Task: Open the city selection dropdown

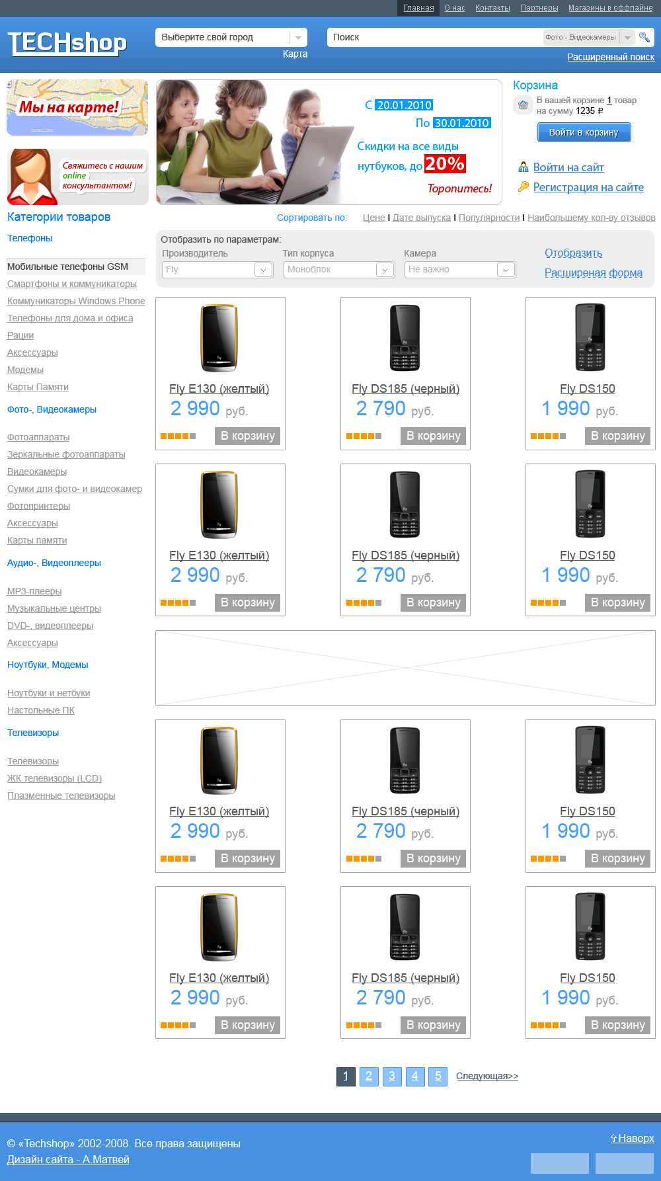Action: click(297, 38)
